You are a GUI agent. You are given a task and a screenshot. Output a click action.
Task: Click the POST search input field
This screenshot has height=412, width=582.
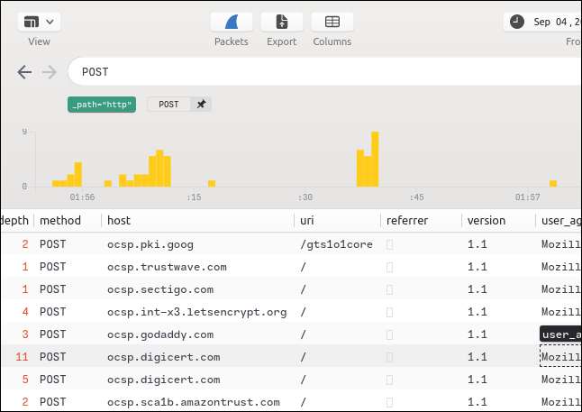tap(324, 71)
